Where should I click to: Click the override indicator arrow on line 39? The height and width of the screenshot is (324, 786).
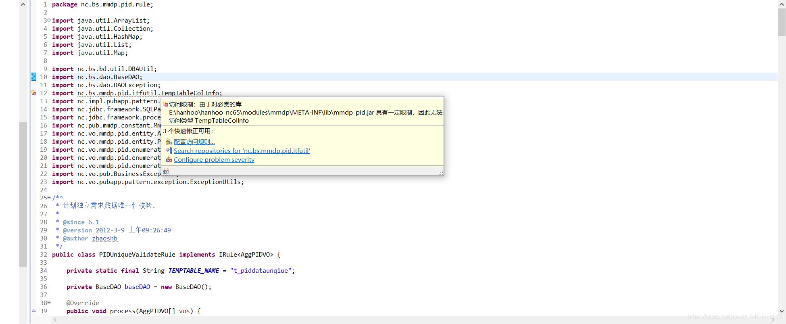pos(34,311)
